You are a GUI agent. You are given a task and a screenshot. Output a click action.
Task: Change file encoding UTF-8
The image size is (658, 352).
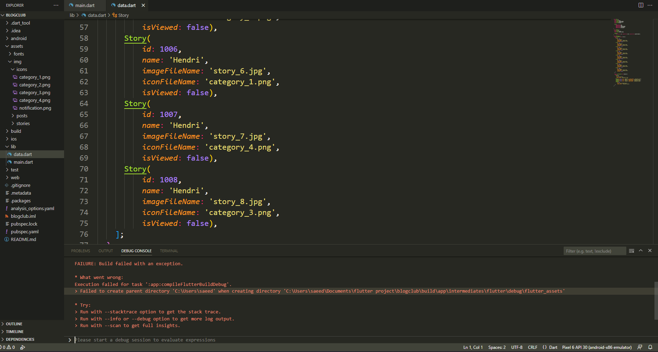[x=517, y=347]
